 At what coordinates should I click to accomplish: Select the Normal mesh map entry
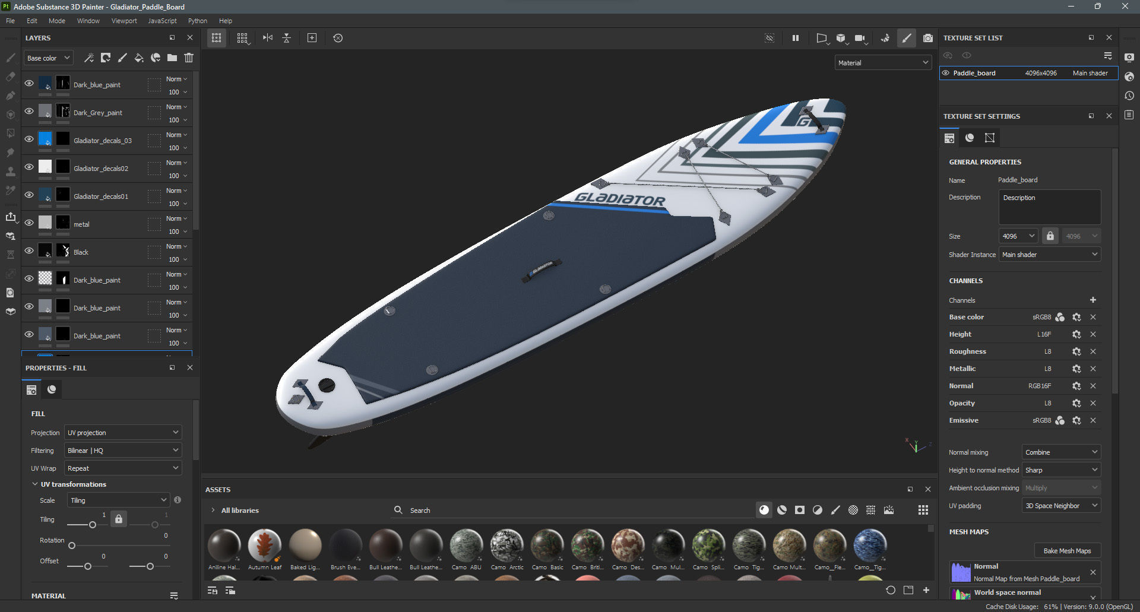pos(1025,572)
